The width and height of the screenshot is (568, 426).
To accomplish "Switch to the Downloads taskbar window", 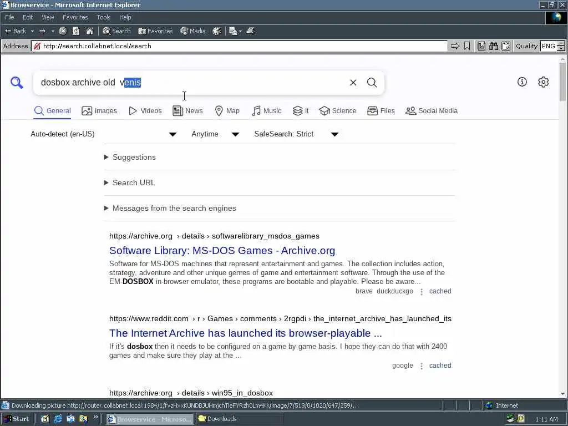I will (240, 419).
